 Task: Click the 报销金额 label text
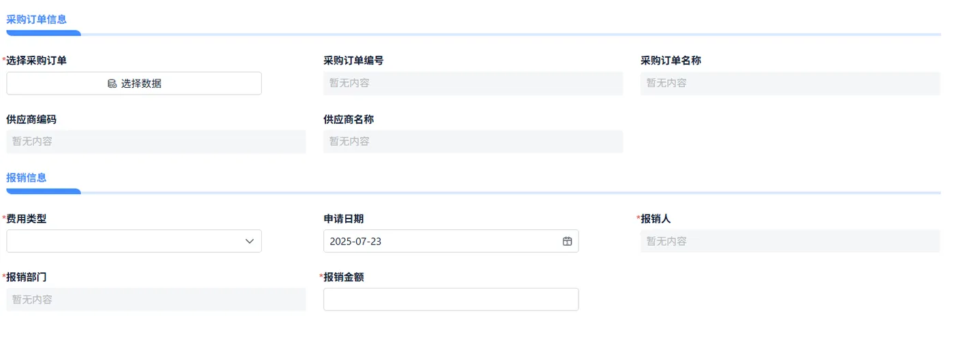343,277
